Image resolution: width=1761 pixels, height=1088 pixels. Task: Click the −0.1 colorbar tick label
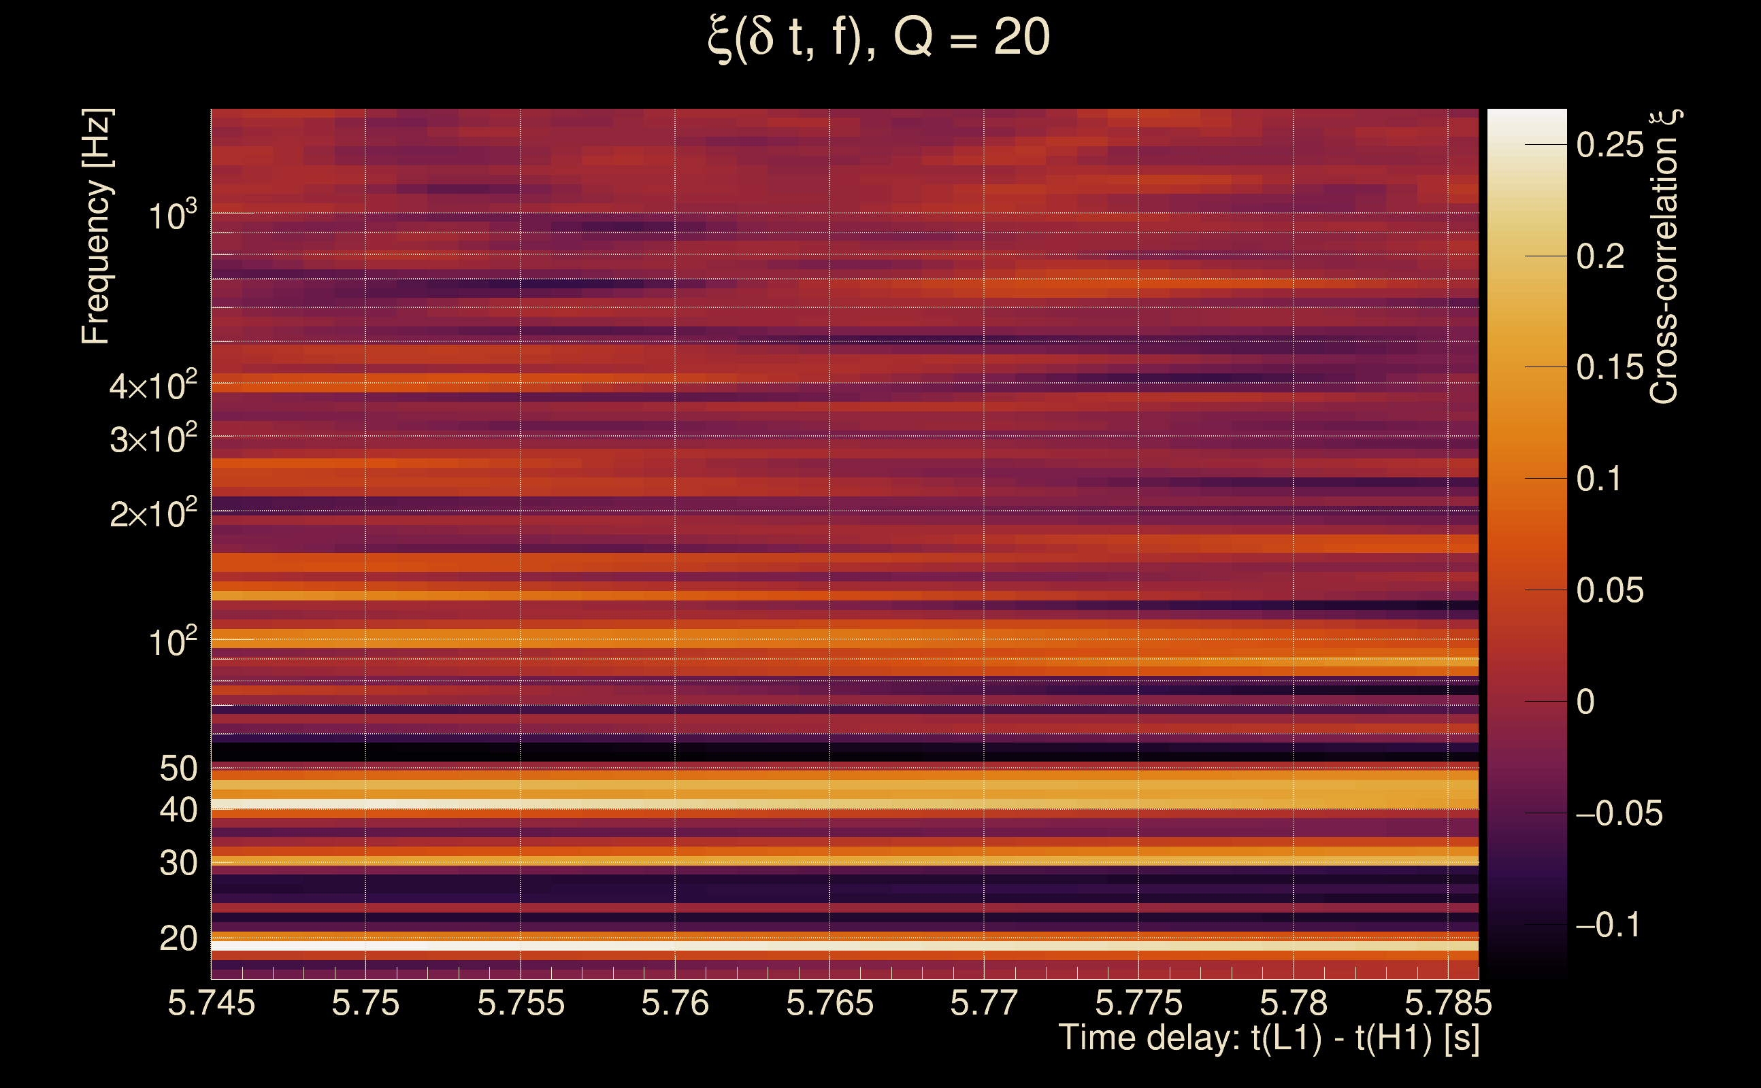1608,925
